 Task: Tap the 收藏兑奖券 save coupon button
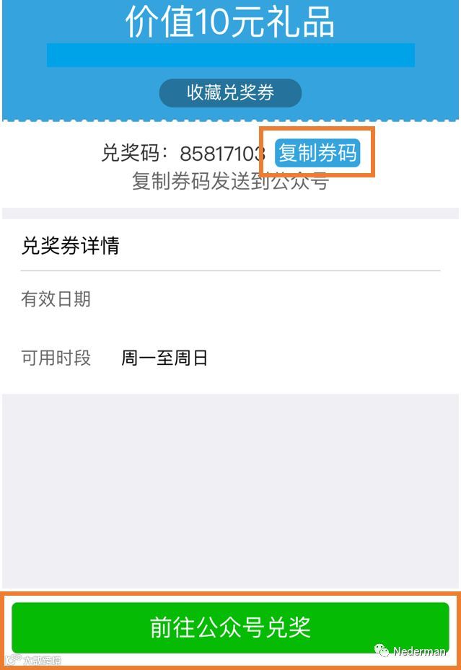pyautogui.click(x=230, y=93)
